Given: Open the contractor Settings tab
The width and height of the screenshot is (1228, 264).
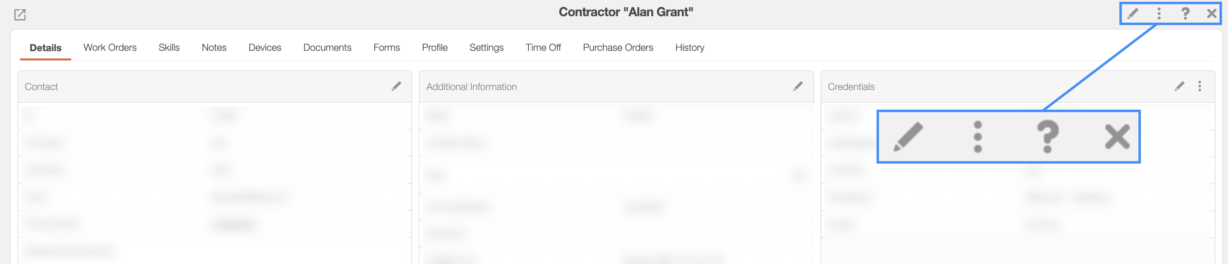Looking at the screenshot, I should click(x=487, y=48).
